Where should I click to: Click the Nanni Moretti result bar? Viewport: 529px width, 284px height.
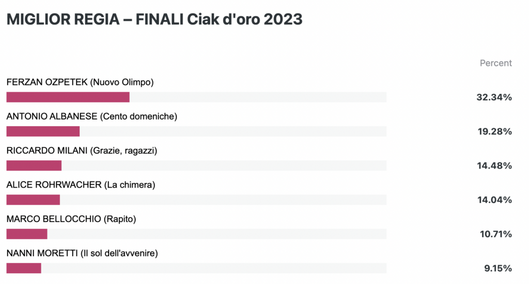[x=196, y=268]
